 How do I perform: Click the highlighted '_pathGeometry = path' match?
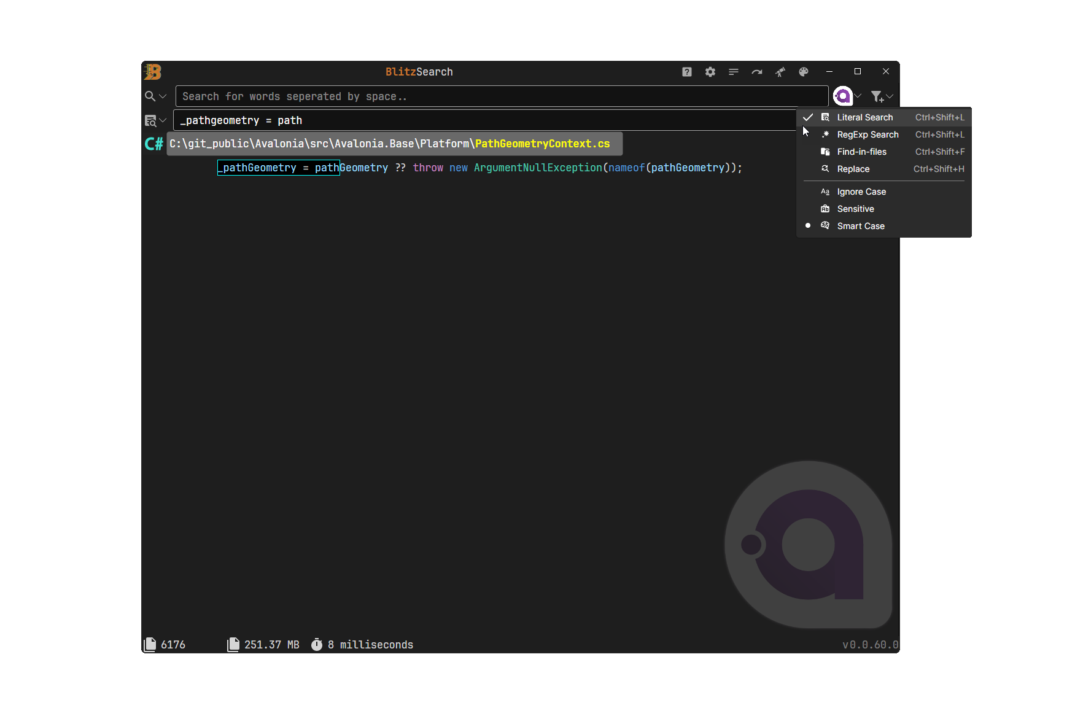279,168
